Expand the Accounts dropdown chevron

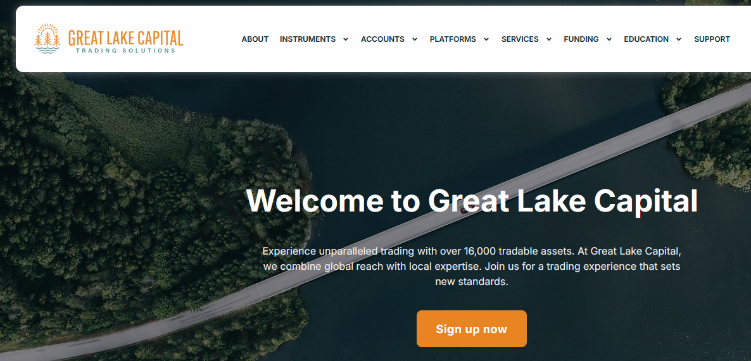[x=415, y=39]
